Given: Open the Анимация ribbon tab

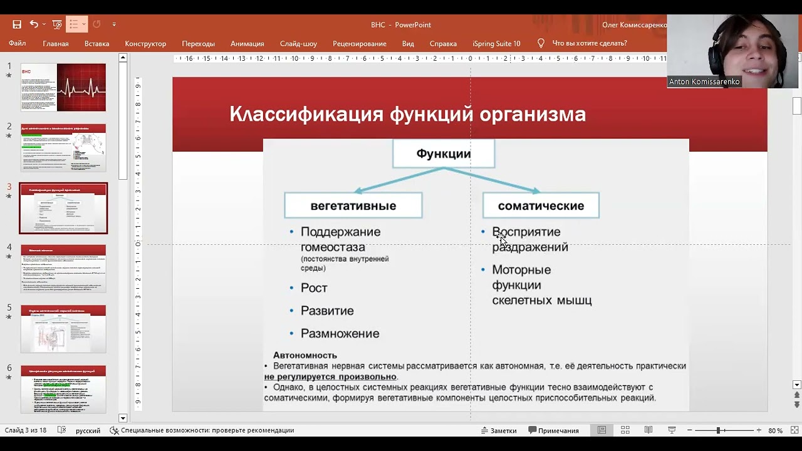Looking at the screenshot, I should [x=247, y=44].
